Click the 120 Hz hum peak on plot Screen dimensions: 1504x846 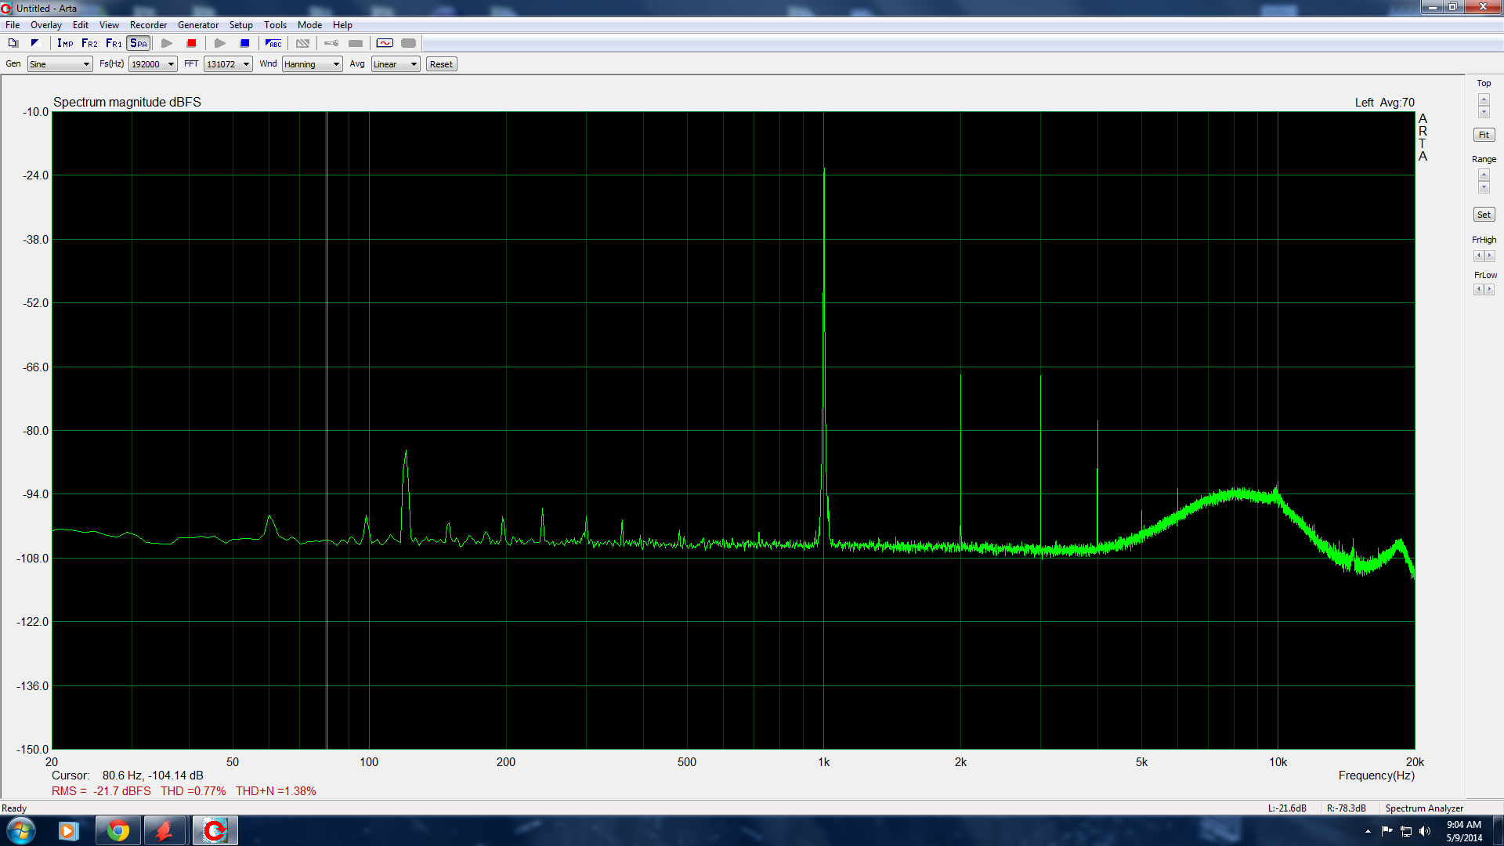click(406, 452)
